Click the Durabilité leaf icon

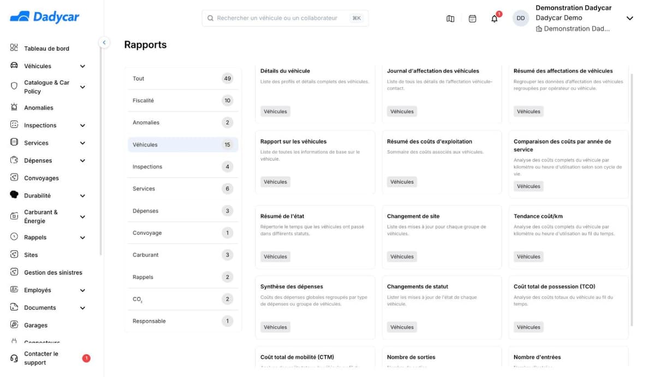14,195
